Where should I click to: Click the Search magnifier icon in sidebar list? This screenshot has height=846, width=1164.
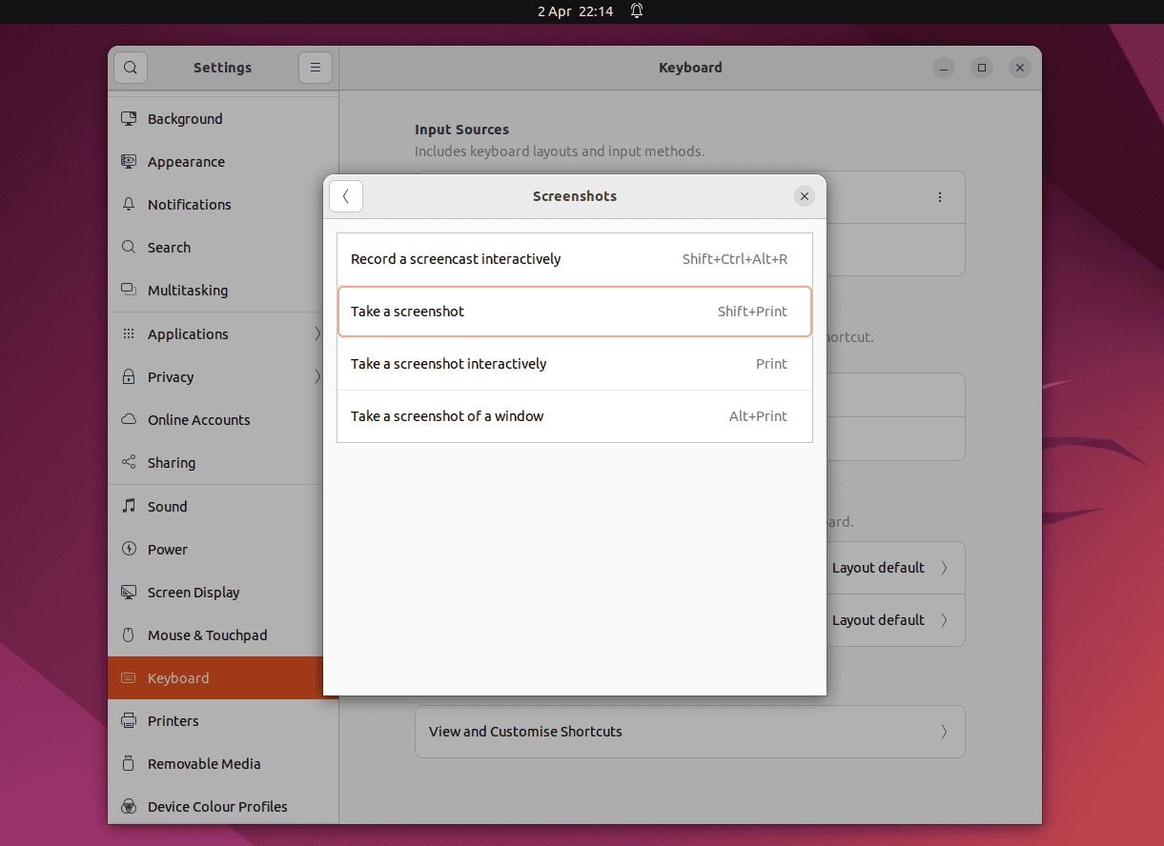point(129,247)
